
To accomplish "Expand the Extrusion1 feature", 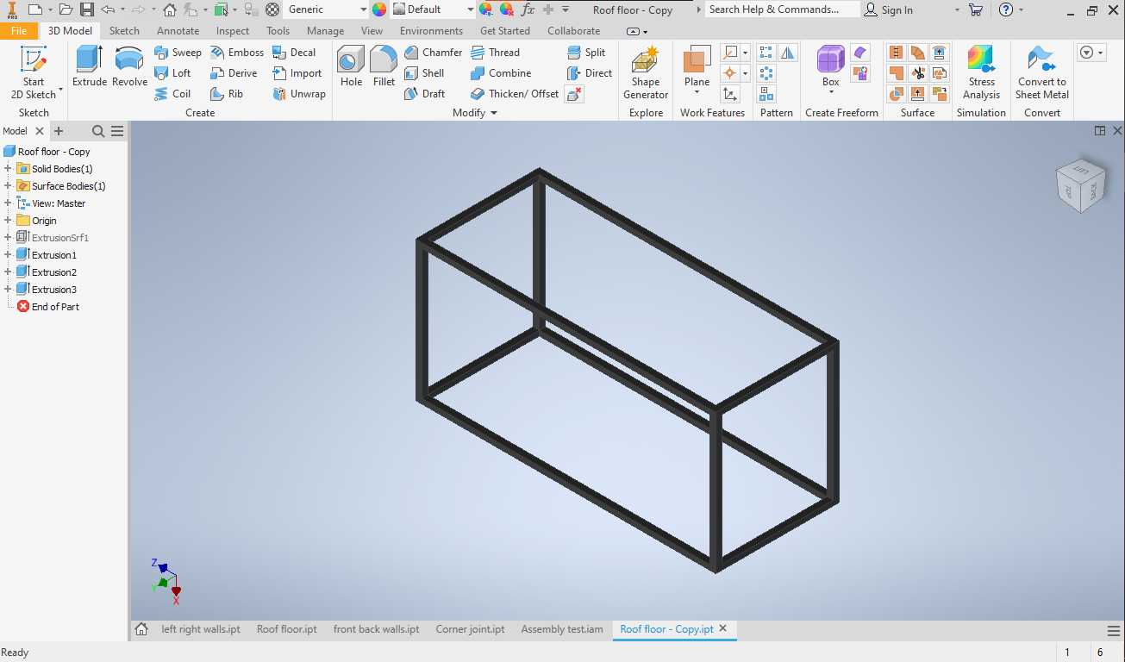I will 8,255.
